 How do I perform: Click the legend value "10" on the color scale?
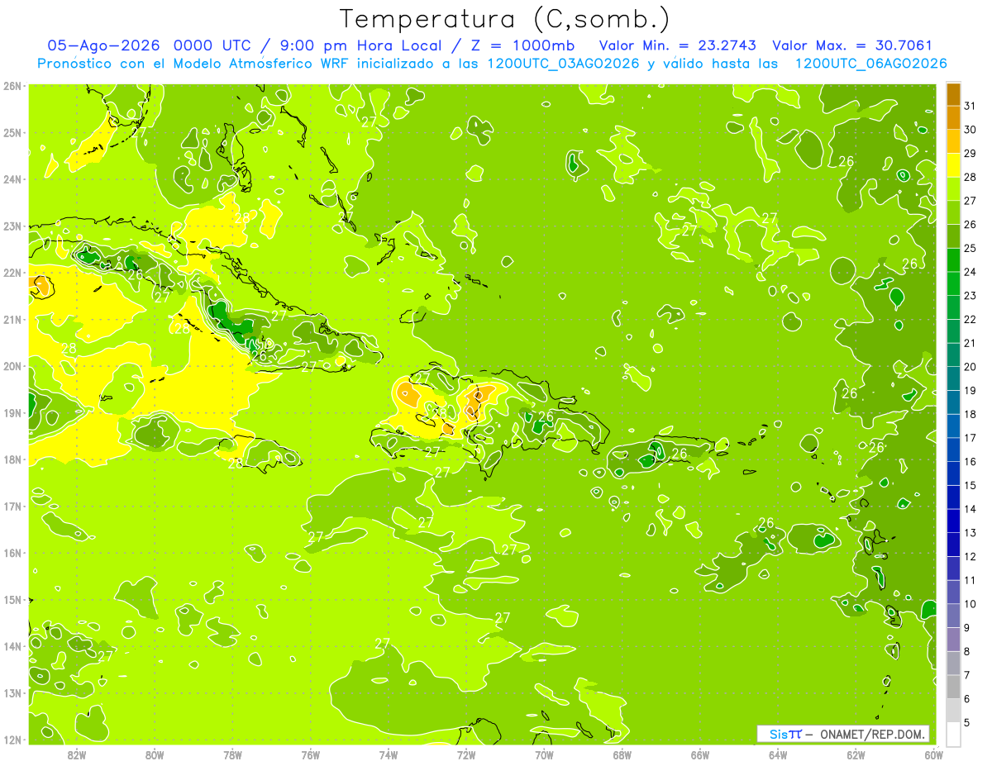[970, 604]
